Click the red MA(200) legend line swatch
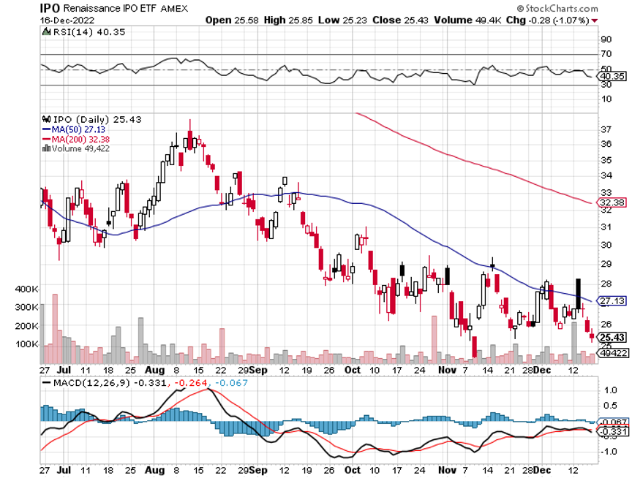Screen dimensions: 632x478 (46, 140)
